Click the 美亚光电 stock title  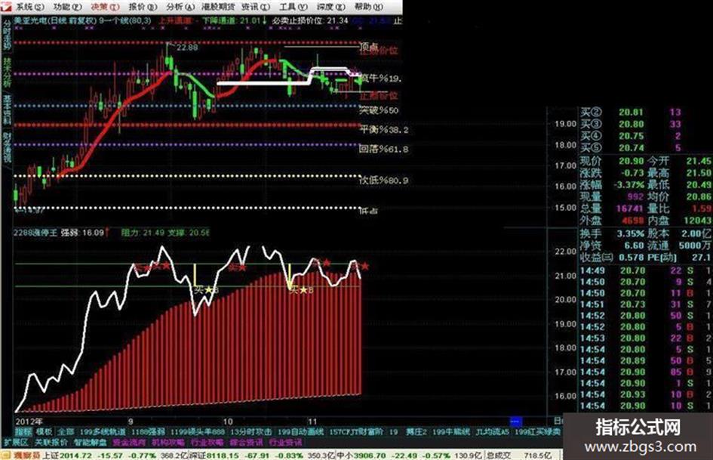click(x=31, y=21)
